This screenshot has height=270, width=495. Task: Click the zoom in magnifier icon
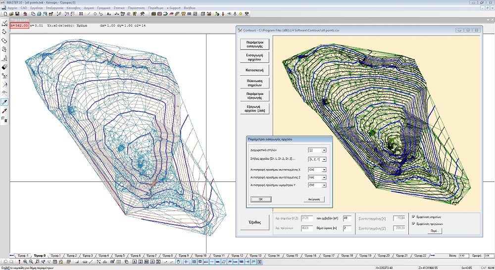[x=25, y=261]
